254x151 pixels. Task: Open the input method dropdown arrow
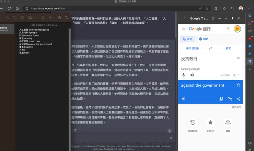point(239,75)
